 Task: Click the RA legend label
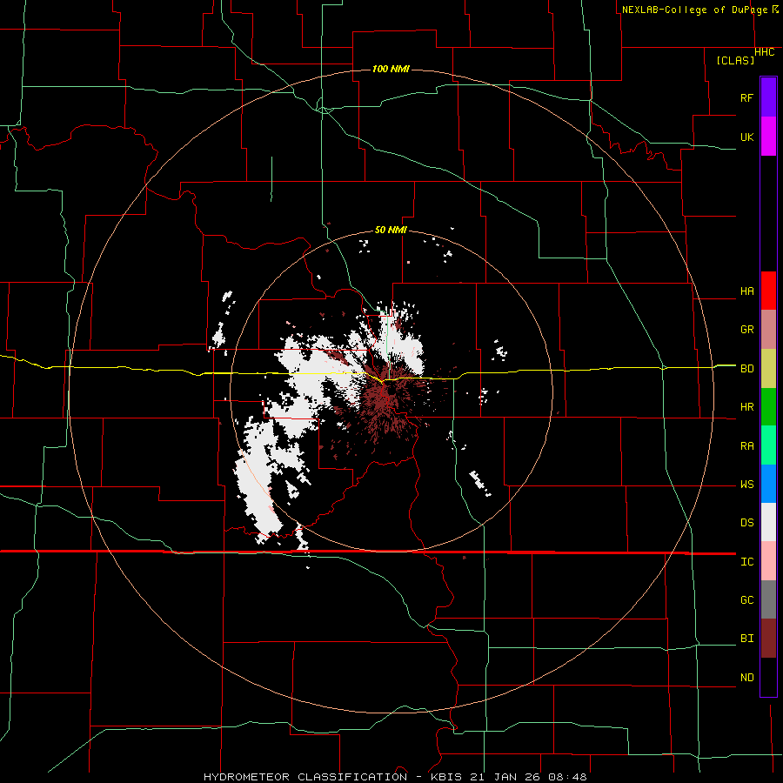click(747, 446)
